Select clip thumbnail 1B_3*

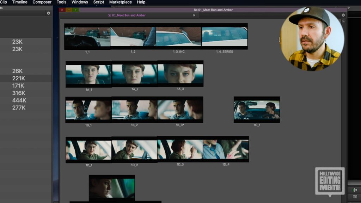click(x=180, y=110)
